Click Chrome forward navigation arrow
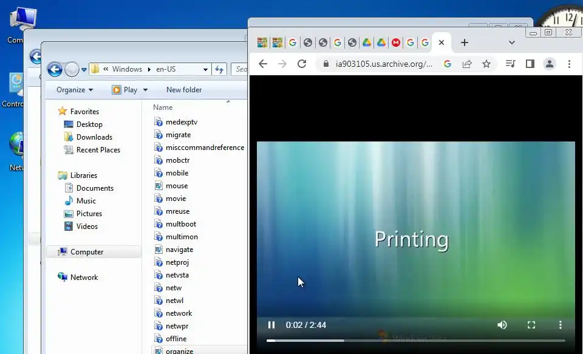Image resolution: width=583 pixels, height=354 pixels. (282, 64)
